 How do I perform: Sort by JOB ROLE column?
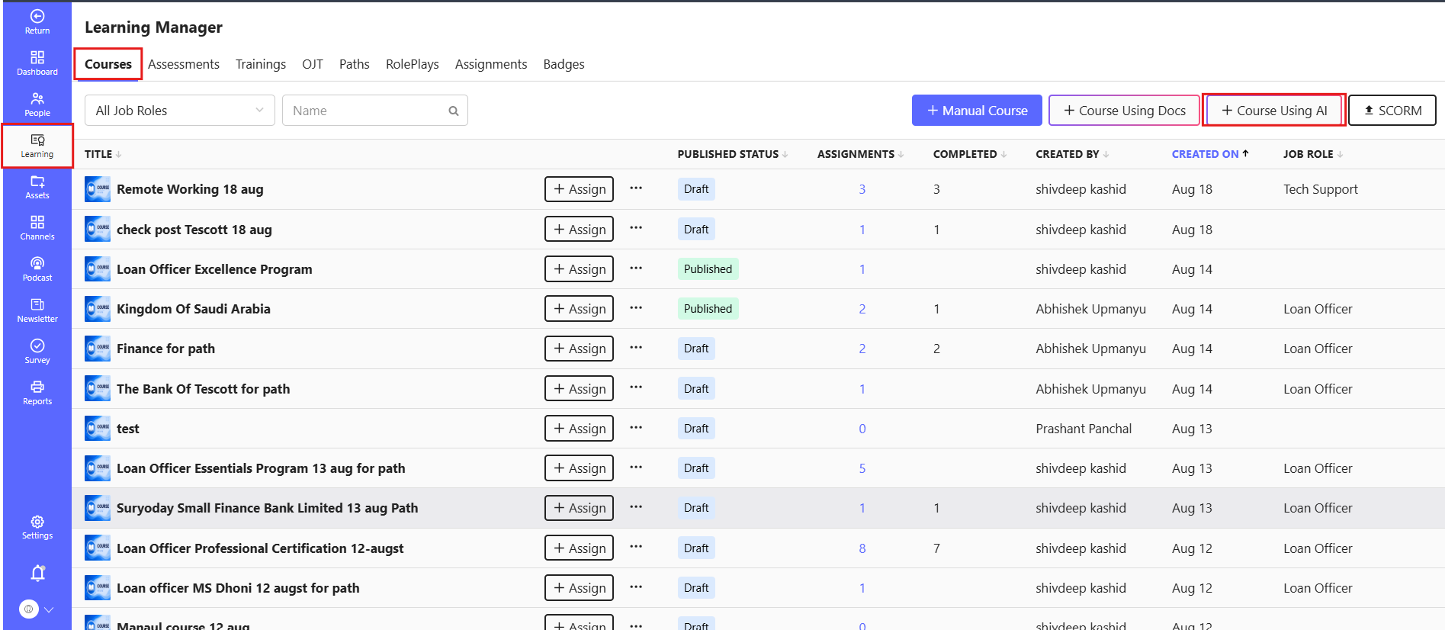click(x=1313, y=154)
